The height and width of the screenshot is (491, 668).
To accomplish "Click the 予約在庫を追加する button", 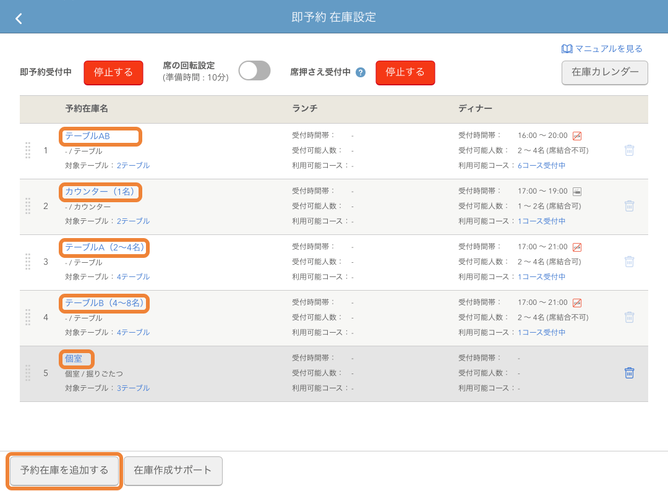I will [x=63, y=471].
